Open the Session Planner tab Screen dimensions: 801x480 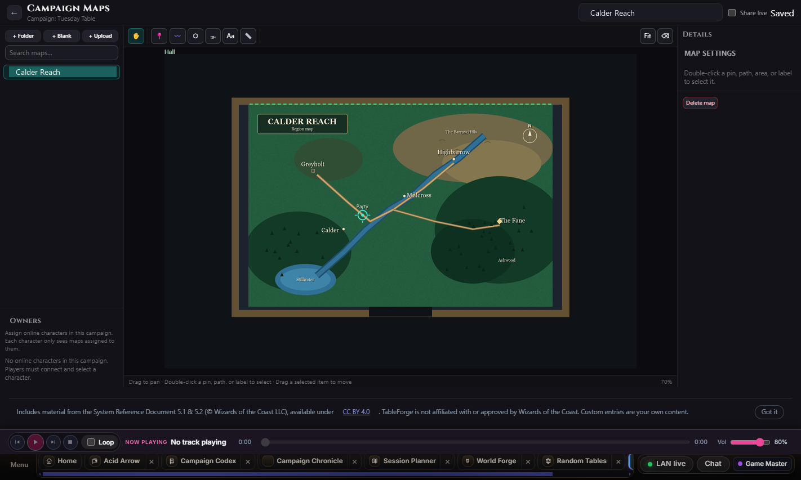pos(404,461)
